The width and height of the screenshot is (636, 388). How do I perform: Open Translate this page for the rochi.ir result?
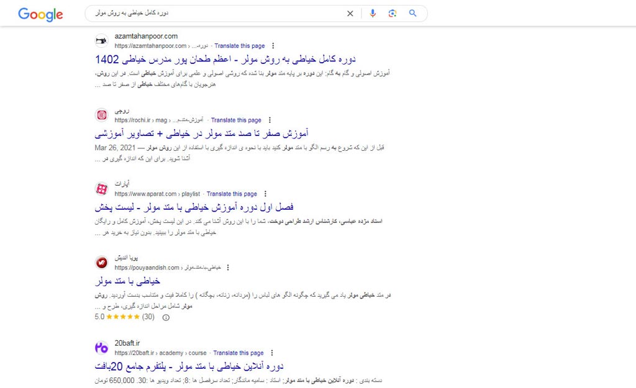(236, 120)
